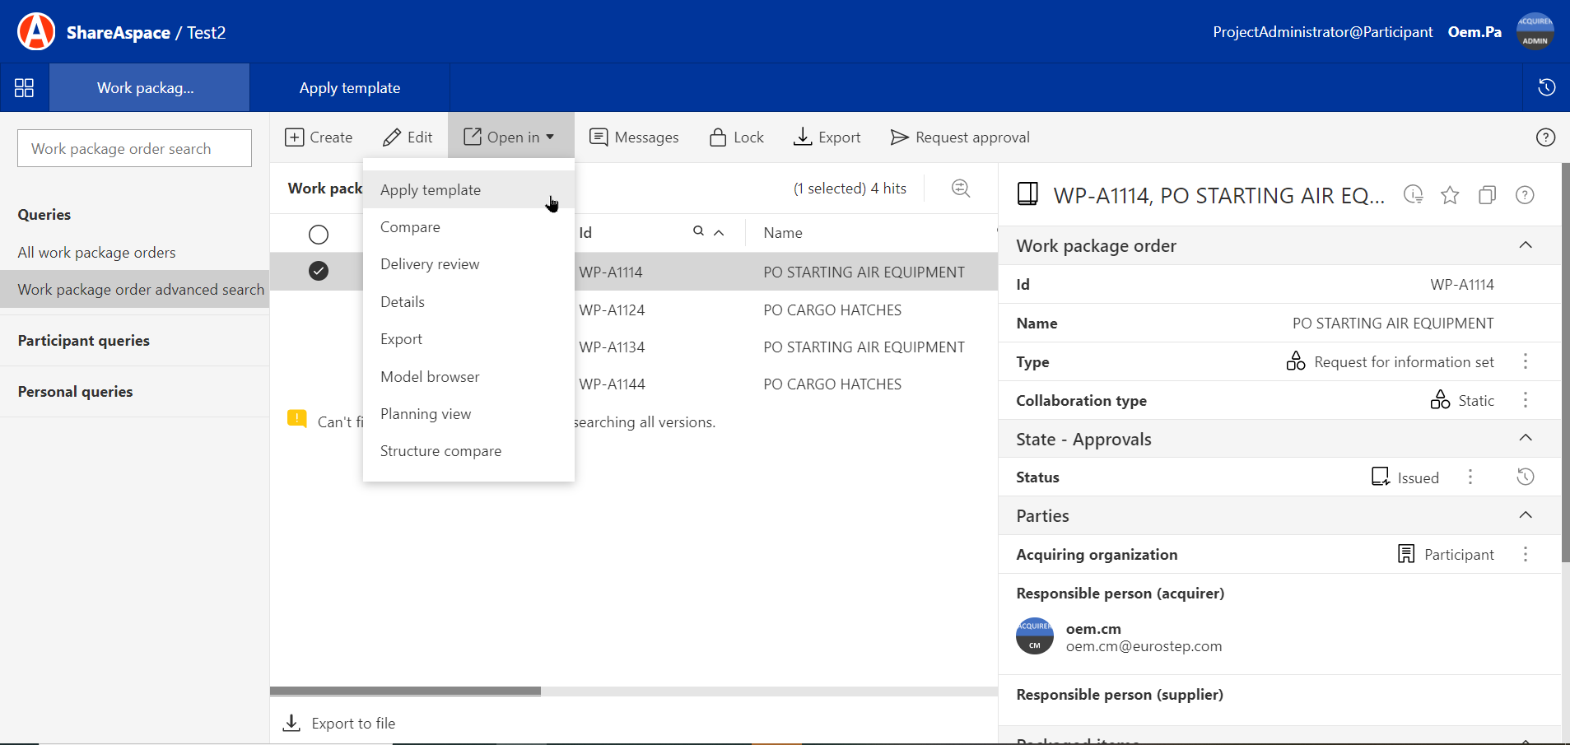Screen dimensions: 1570x745
Task: Open All work package orders query
Action: coord(97,253)
